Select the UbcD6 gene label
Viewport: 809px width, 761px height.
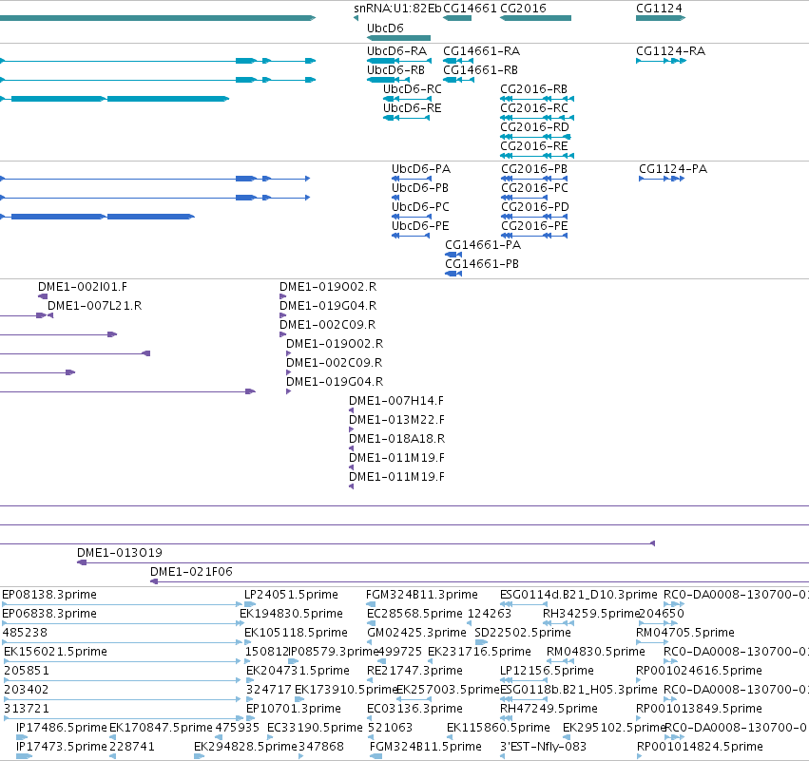point(385,29)
